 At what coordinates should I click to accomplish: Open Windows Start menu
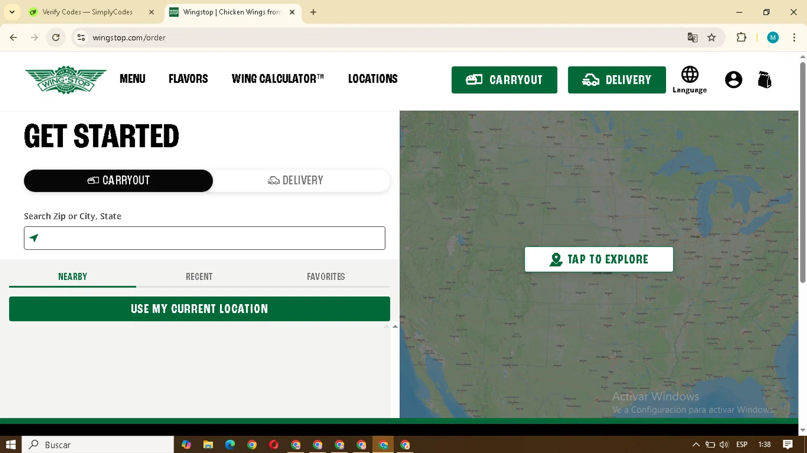pyautogui.click(x=11, y=444)
